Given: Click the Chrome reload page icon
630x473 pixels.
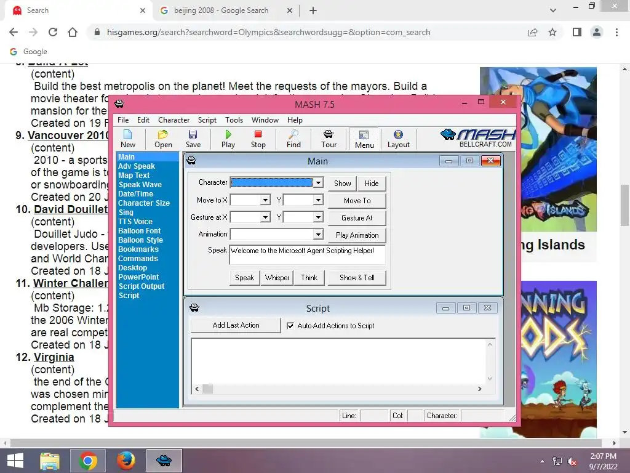Looking at the screenshot, I should (x=53, y=32).
